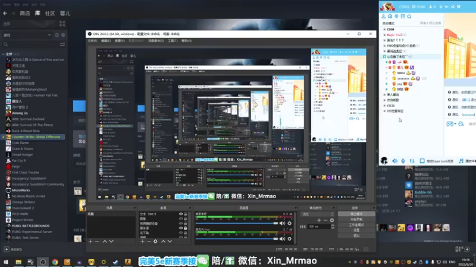Image resolution: width=476 pixels, height=267 pixels.
Task: Open the OBS View menu
Action: click(120, 40)
